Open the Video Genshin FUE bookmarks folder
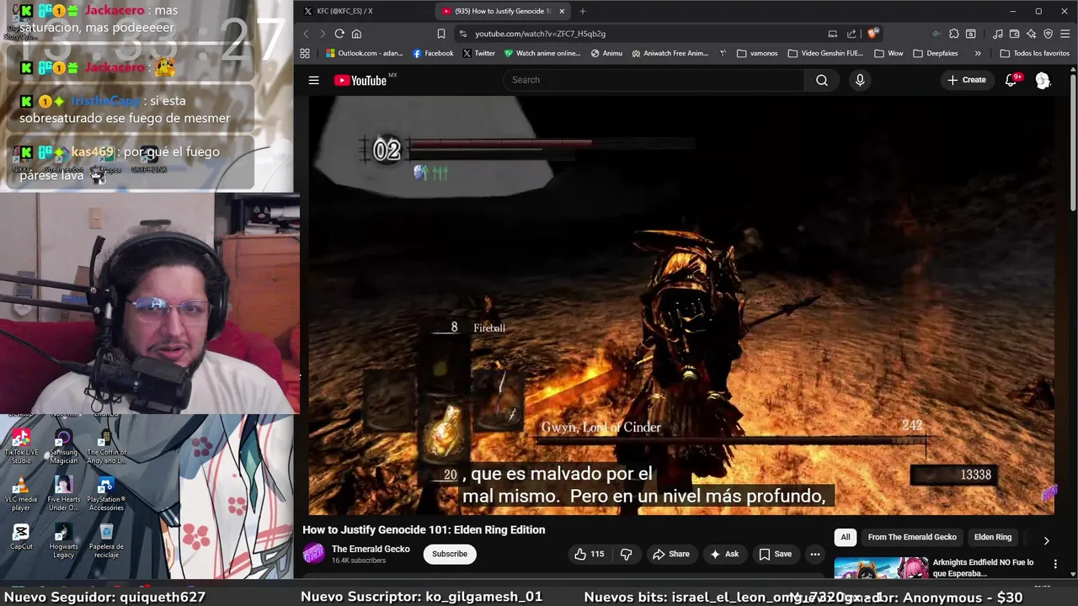The width and height of the screenshot is (1078, 606). (x=825, y=53)
